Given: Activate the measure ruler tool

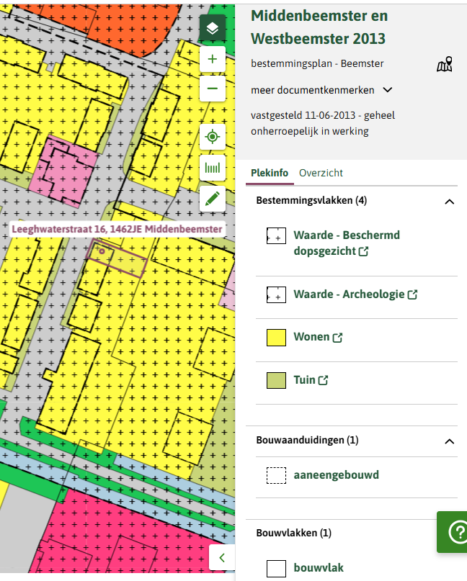Looking at the screenshot, I should [x=212, y=168].
